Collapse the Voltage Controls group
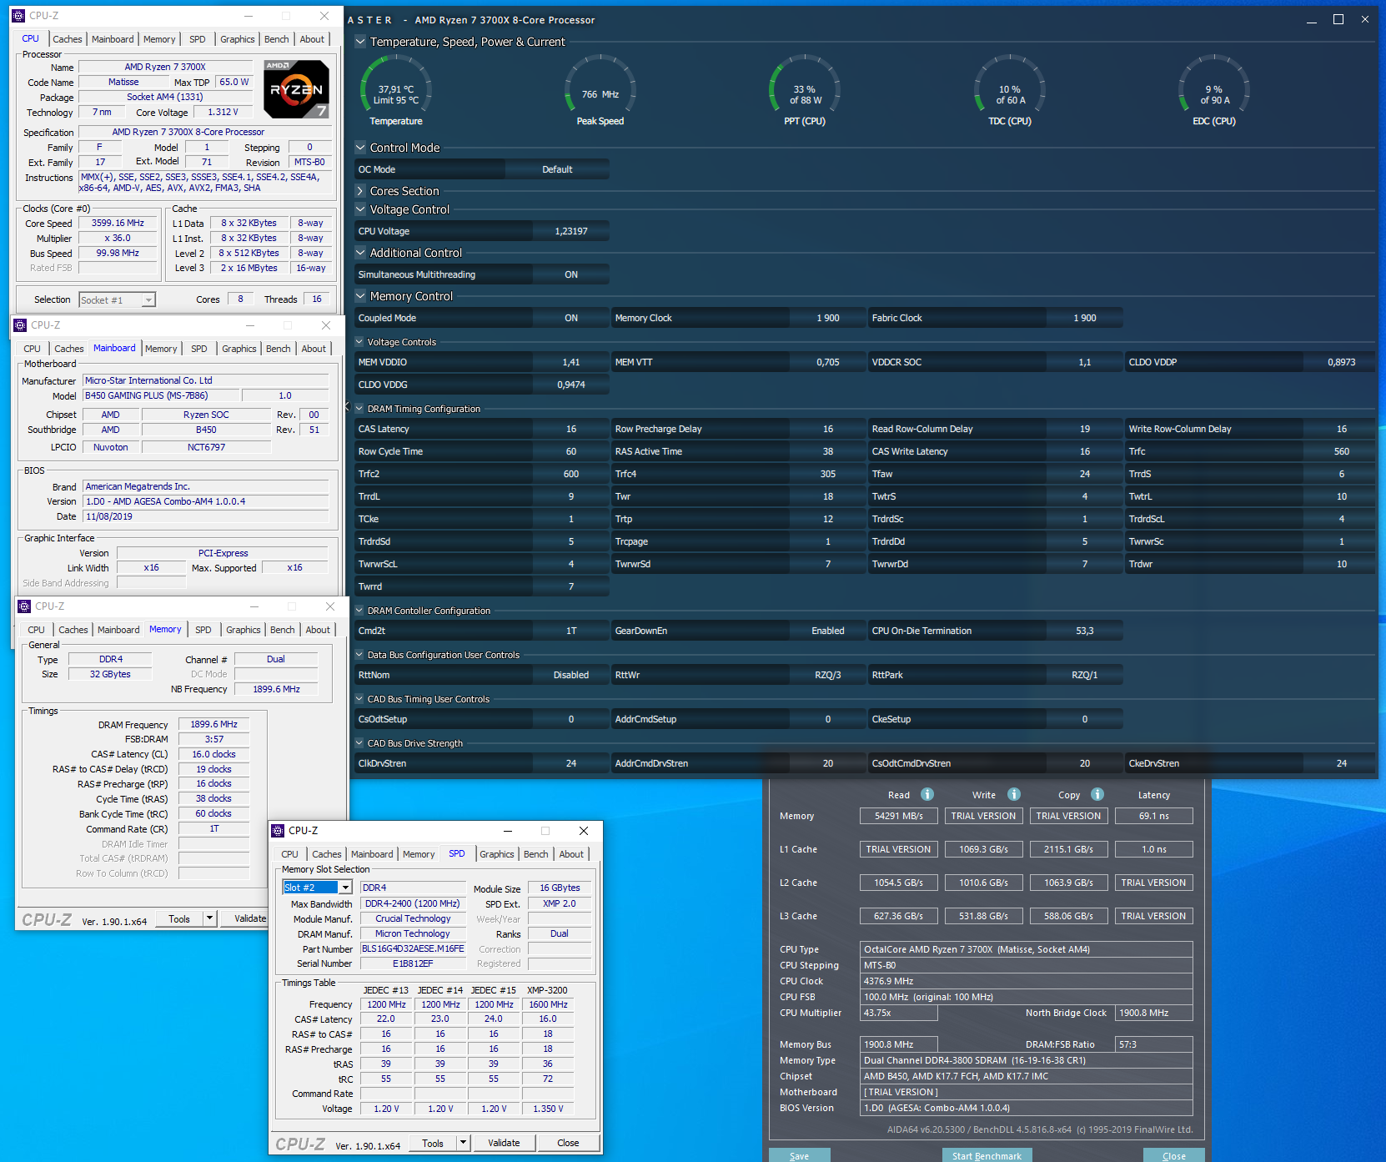The width and height of the screenshot is (1386, 1162). (x=359, y=342)
